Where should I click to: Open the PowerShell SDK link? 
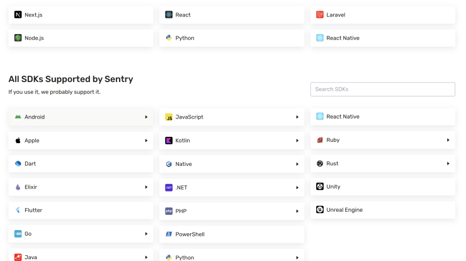point(232,235)
